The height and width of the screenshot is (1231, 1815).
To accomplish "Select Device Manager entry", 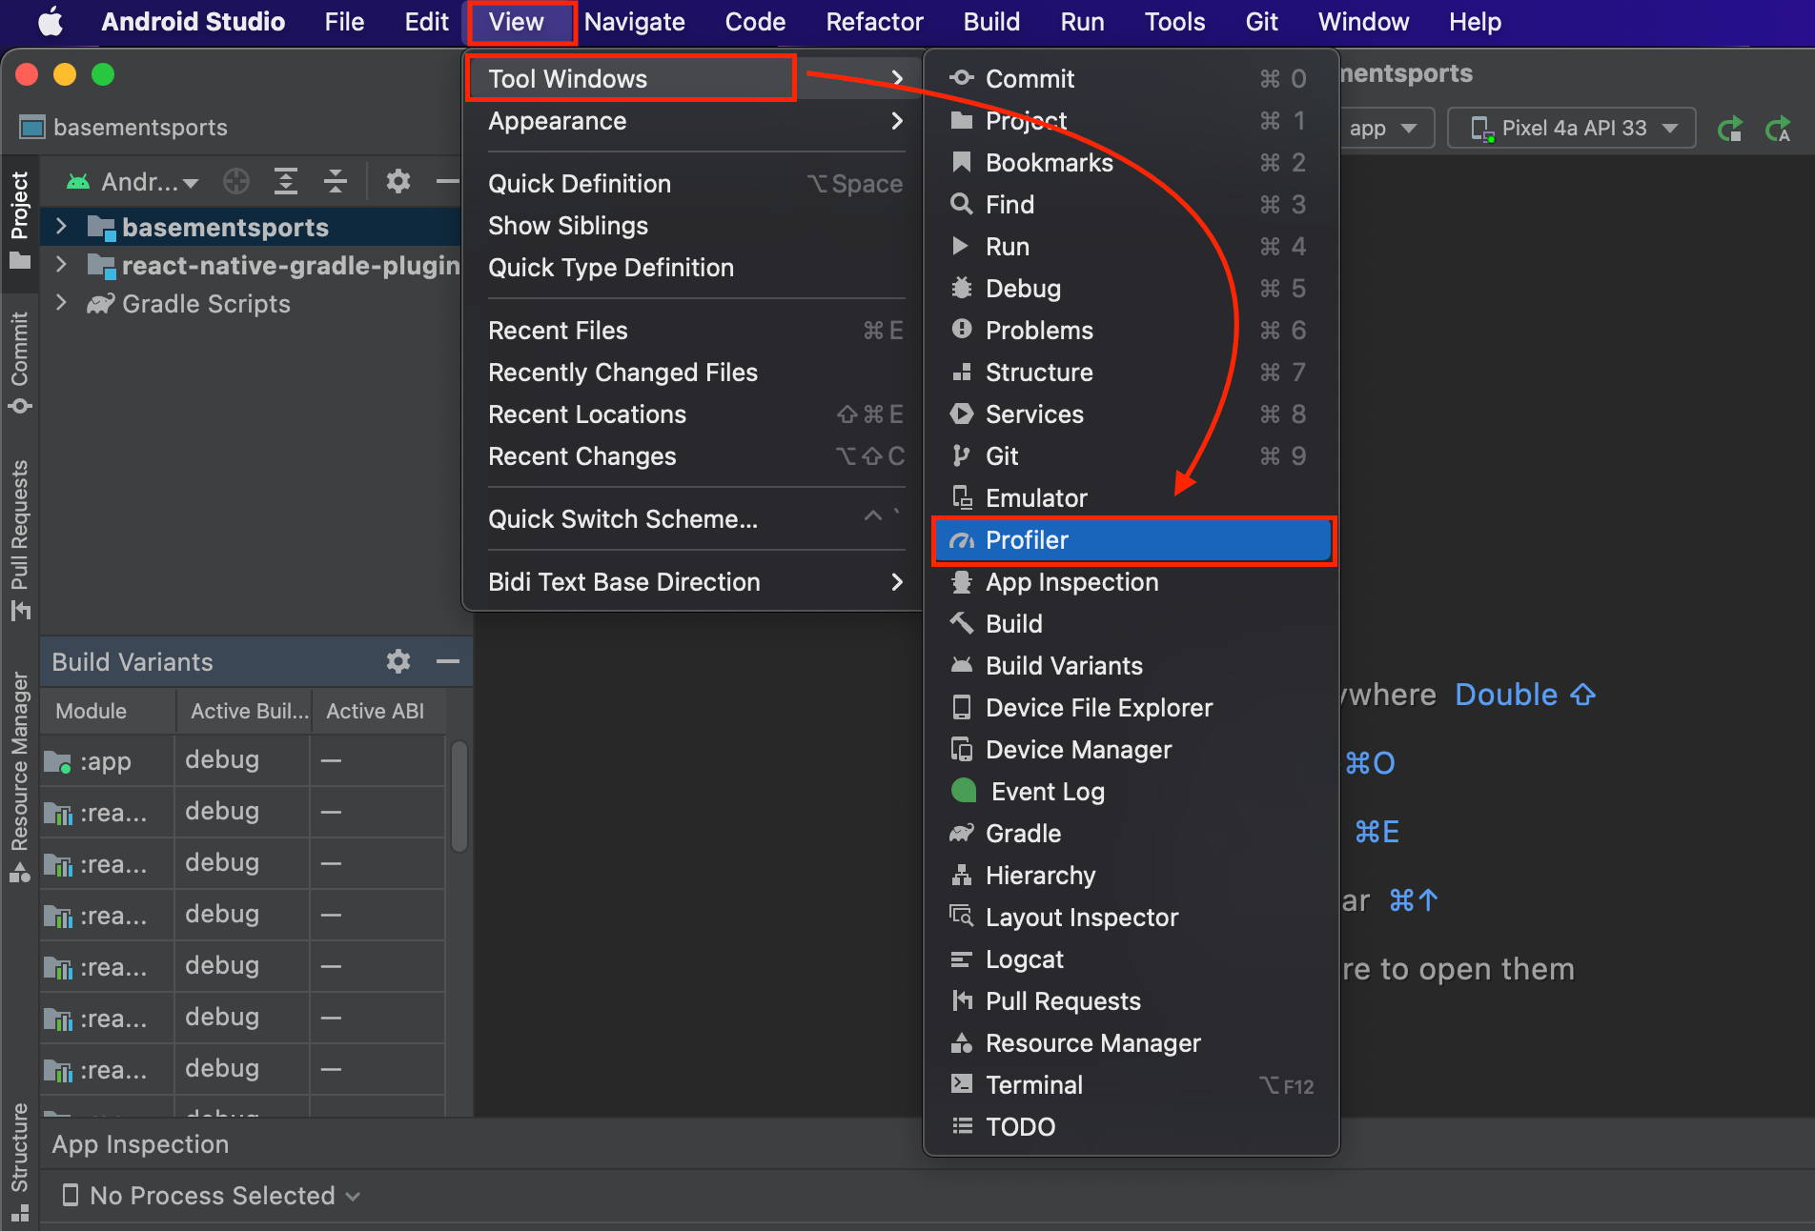I will 1132,749.
